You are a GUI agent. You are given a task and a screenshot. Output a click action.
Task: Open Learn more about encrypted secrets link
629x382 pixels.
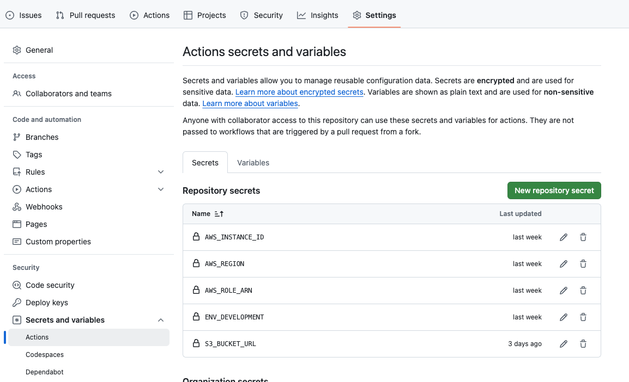(x=299, y=92)
